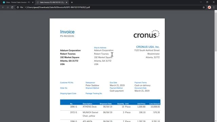This screenshot has width=217, height=122.
Task: Click the Description column header
Action: (87, 104)
